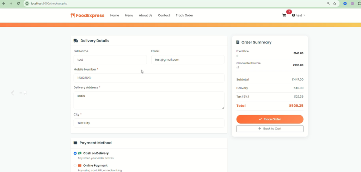Click the Delivery Address resize handle
361x172 pixels.
click(223, 108)
